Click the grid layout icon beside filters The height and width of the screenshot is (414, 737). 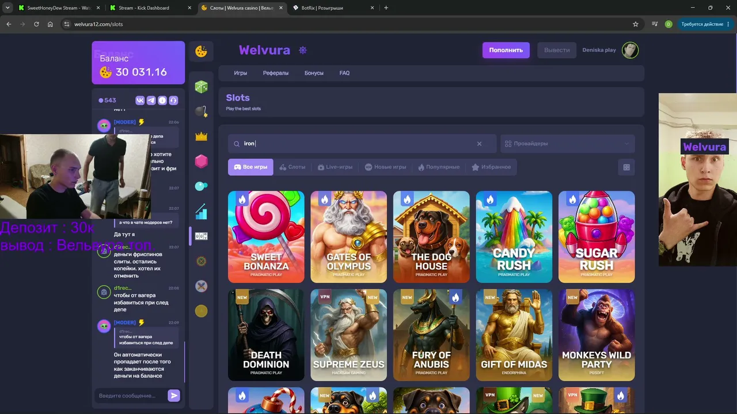626,167
